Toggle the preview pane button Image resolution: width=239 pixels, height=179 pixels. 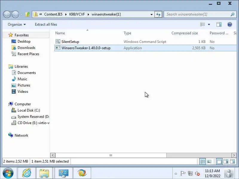coord(219,24)
